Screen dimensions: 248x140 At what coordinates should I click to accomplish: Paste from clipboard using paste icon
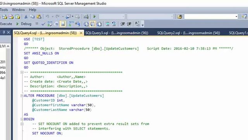tap(39, 16)
